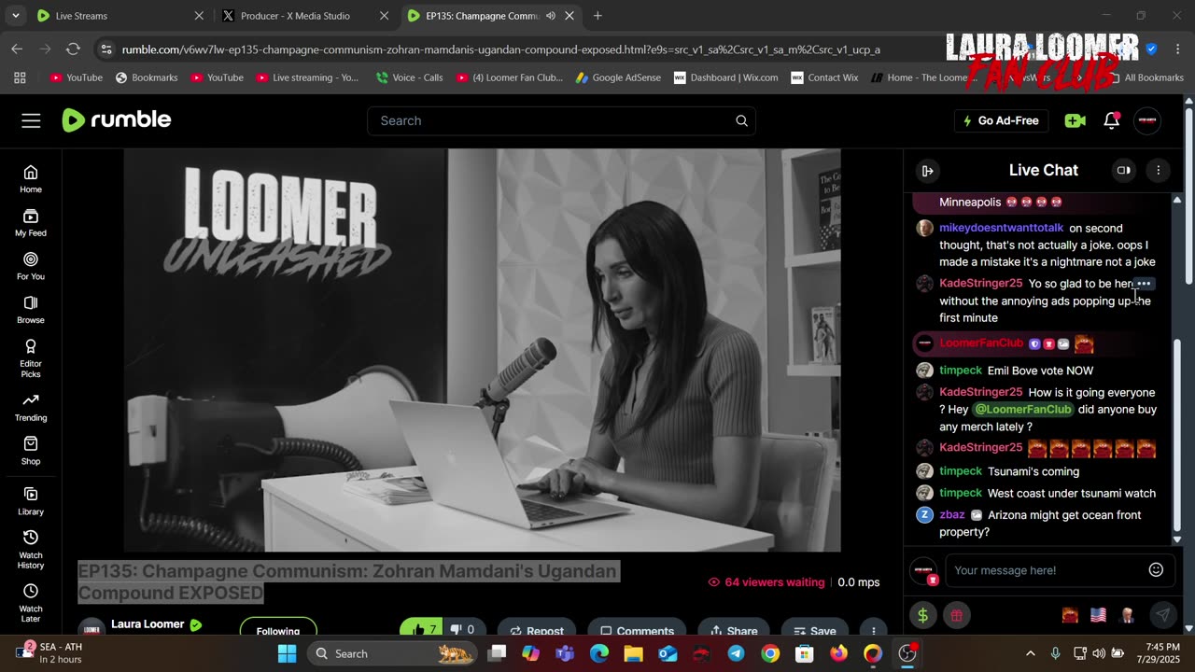Image resolution: width=1195 pixels, height=672 pixels.
Task: Open Shop in the sidebar
Action: pos(31,452)
